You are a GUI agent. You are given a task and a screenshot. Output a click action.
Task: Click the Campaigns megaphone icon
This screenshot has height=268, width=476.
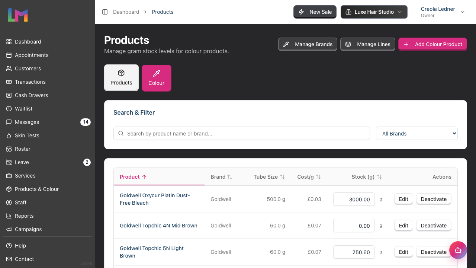tap(9, 229)
